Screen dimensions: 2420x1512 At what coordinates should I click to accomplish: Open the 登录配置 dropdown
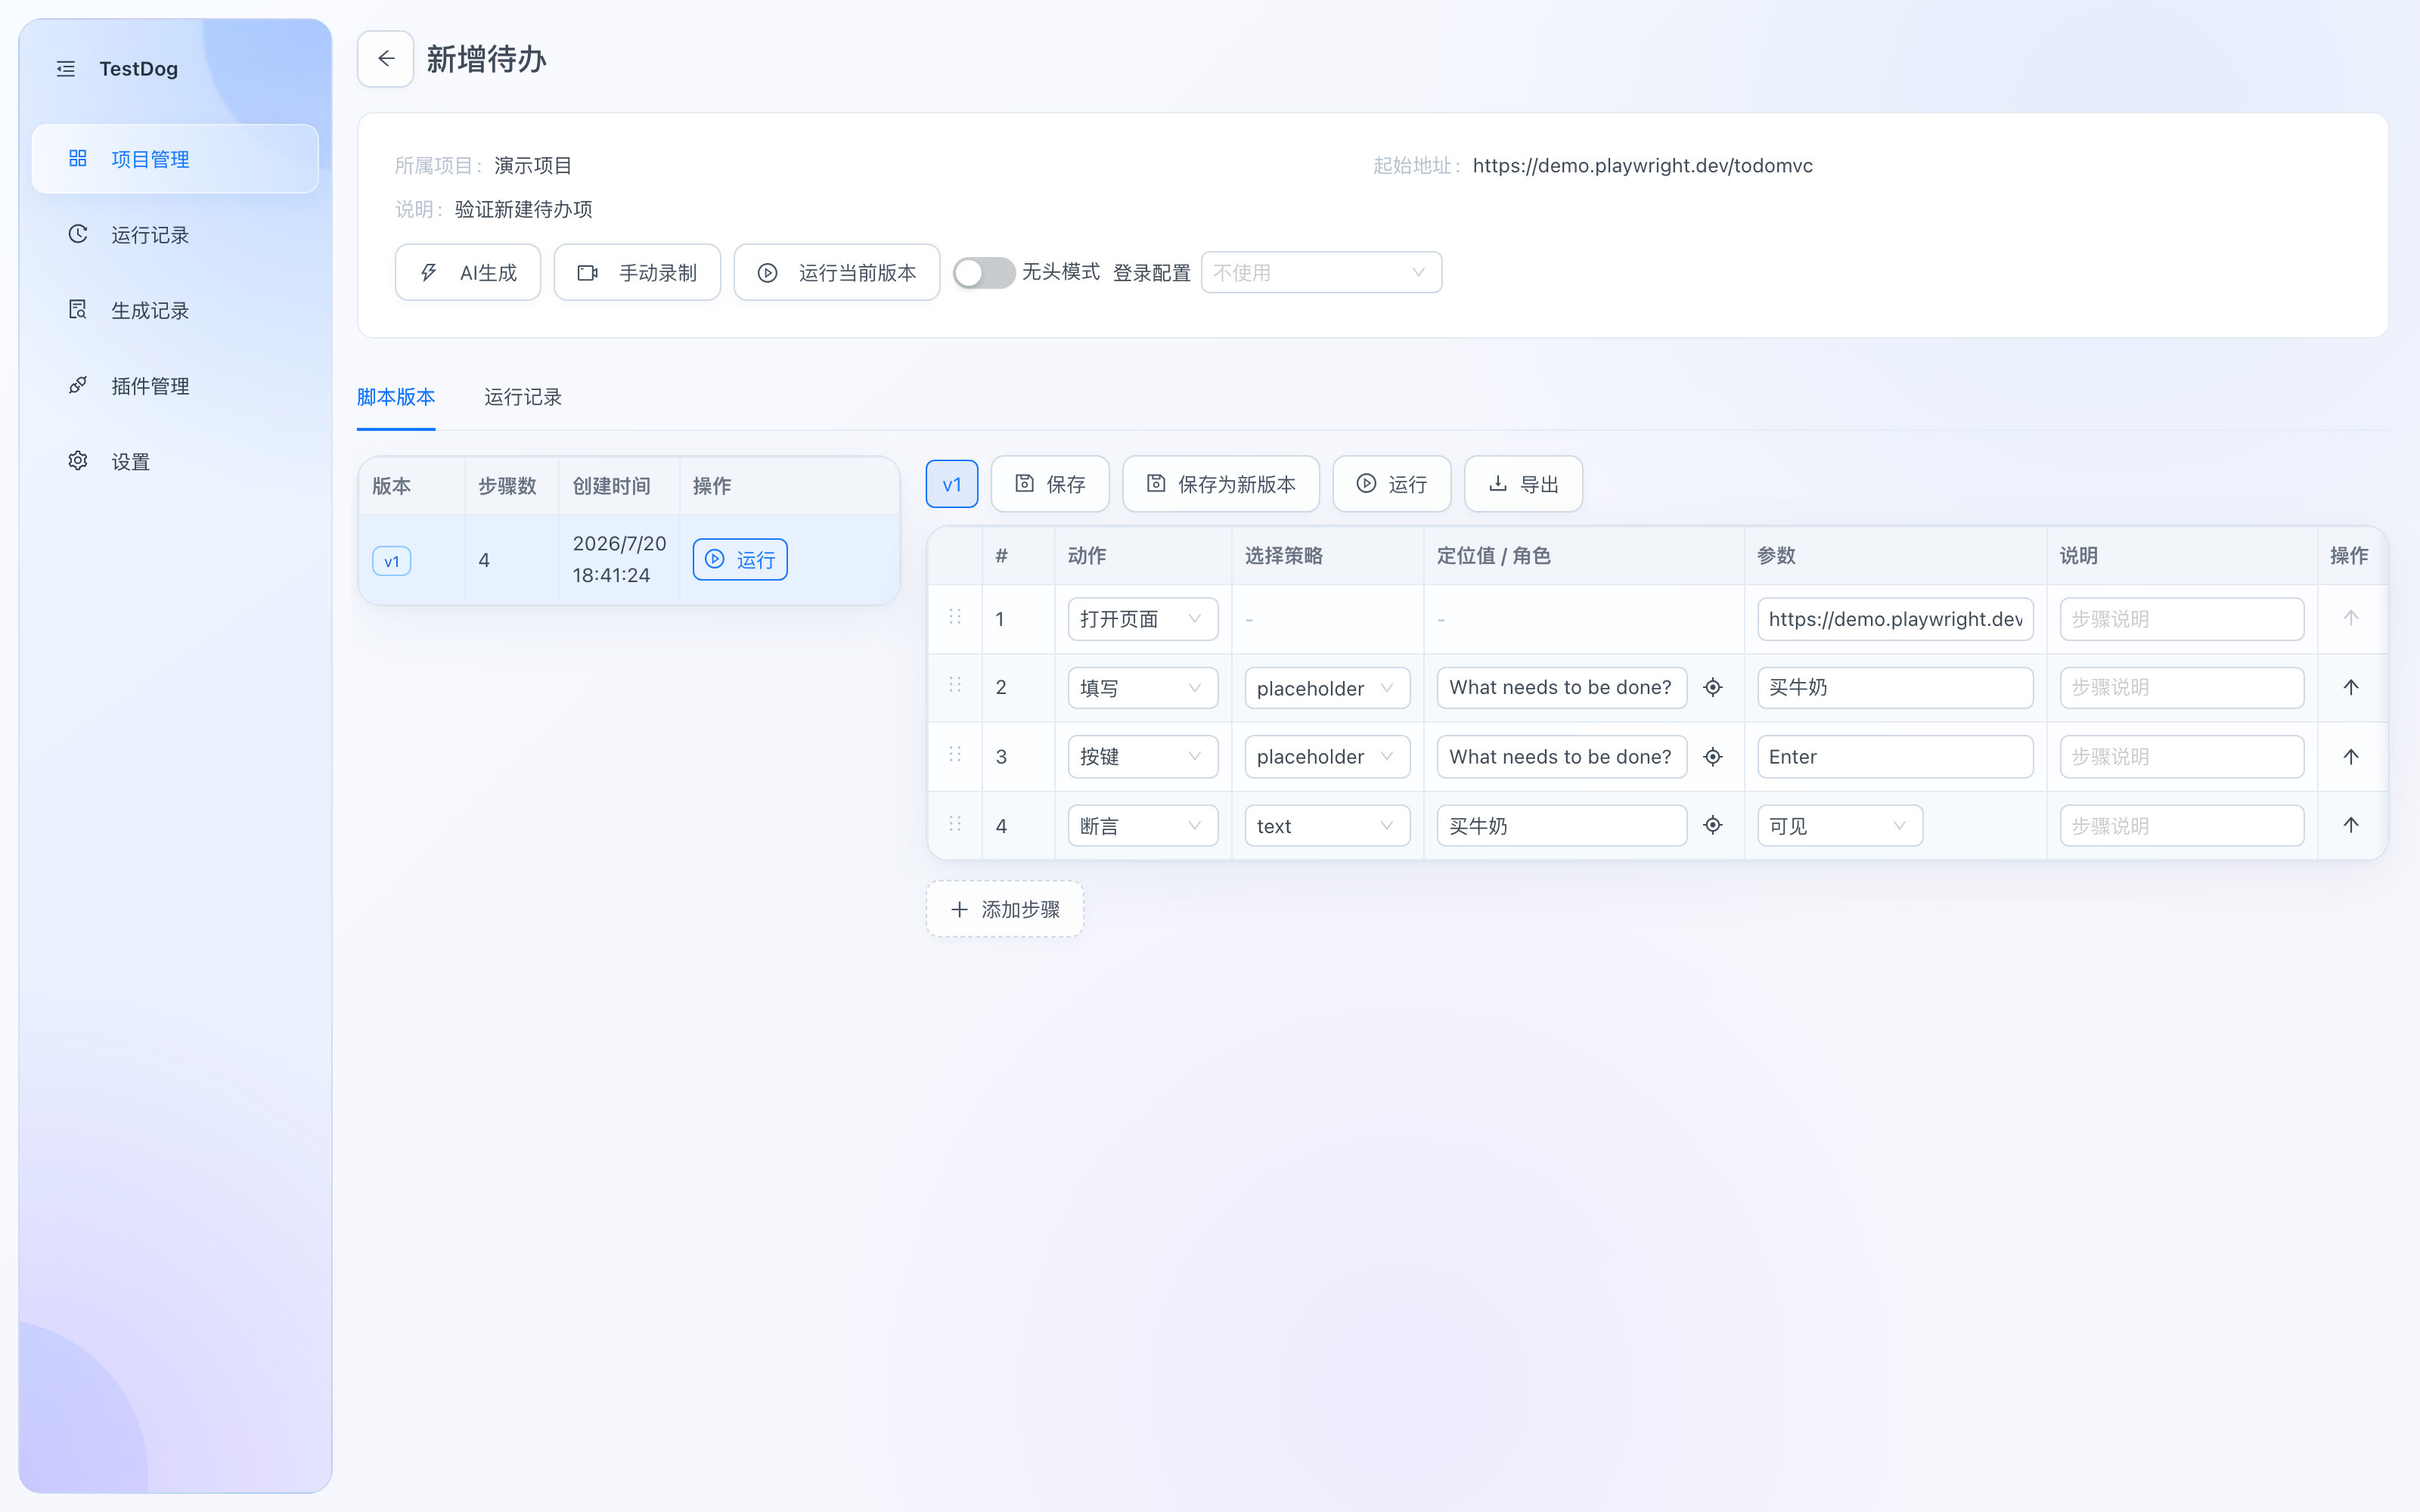click(x=1321, y=272)
